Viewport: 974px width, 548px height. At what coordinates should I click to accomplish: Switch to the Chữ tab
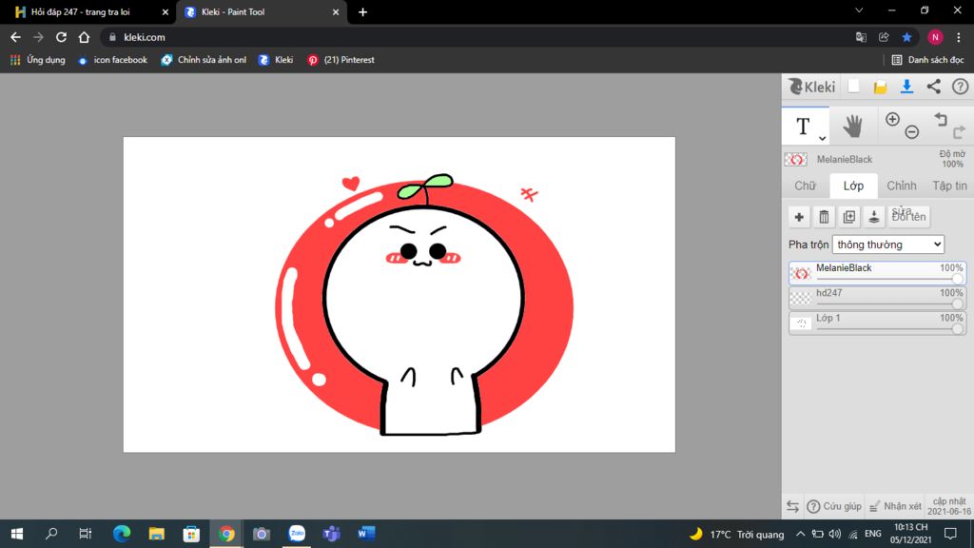(x=805, y=186)
